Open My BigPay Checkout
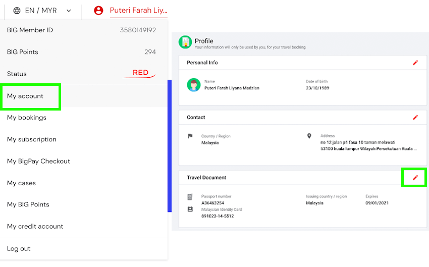 [x=38, y=161]
